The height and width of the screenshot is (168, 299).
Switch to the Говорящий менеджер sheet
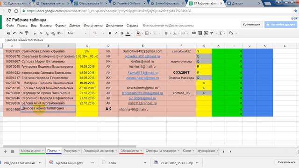pos(99,151)
